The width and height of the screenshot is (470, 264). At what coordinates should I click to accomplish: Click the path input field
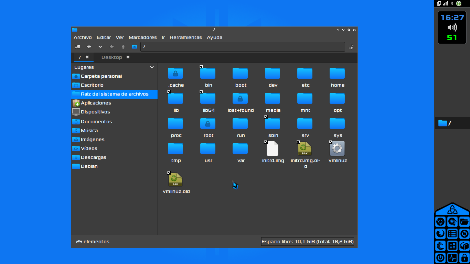[243, 47]
